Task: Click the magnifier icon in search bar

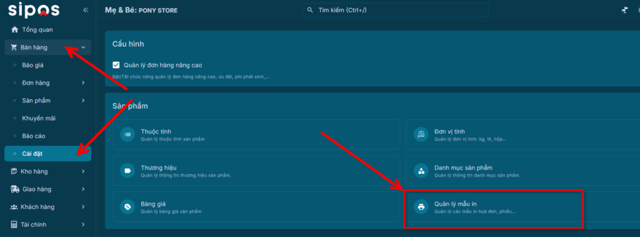Action: point(311,10)
